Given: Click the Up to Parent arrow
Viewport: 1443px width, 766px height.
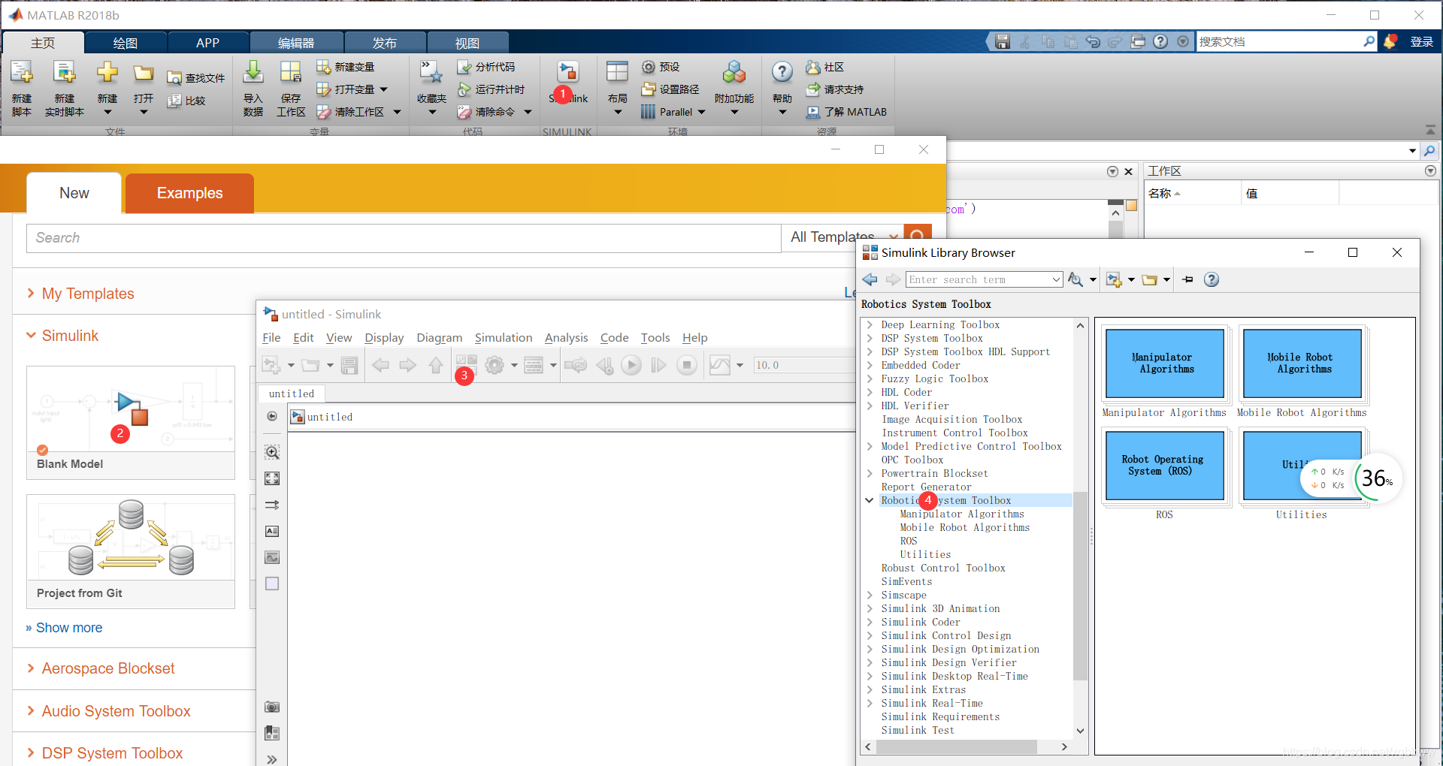Looking at the screenshot, I should (436, 365).
